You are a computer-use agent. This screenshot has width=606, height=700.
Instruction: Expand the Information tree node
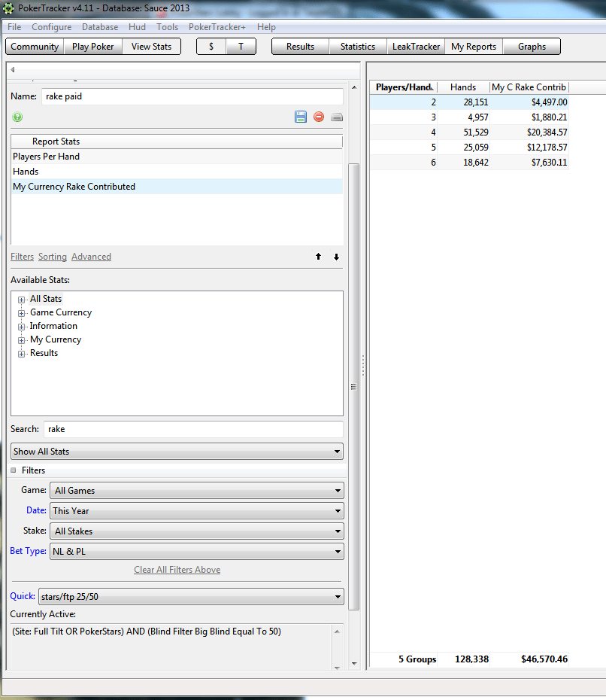(21, 327)
